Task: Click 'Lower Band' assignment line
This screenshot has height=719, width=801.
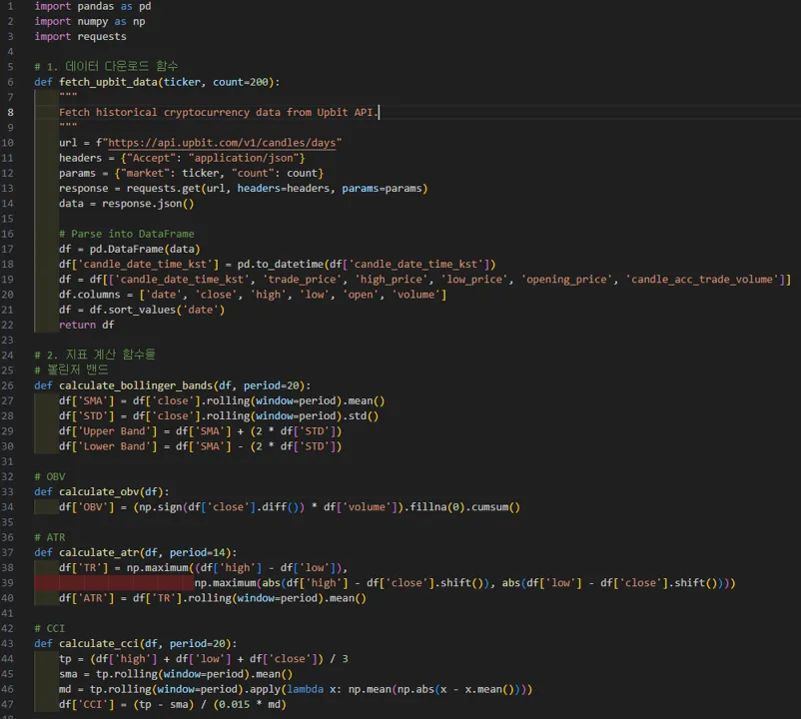Action: tap(200, 446)
